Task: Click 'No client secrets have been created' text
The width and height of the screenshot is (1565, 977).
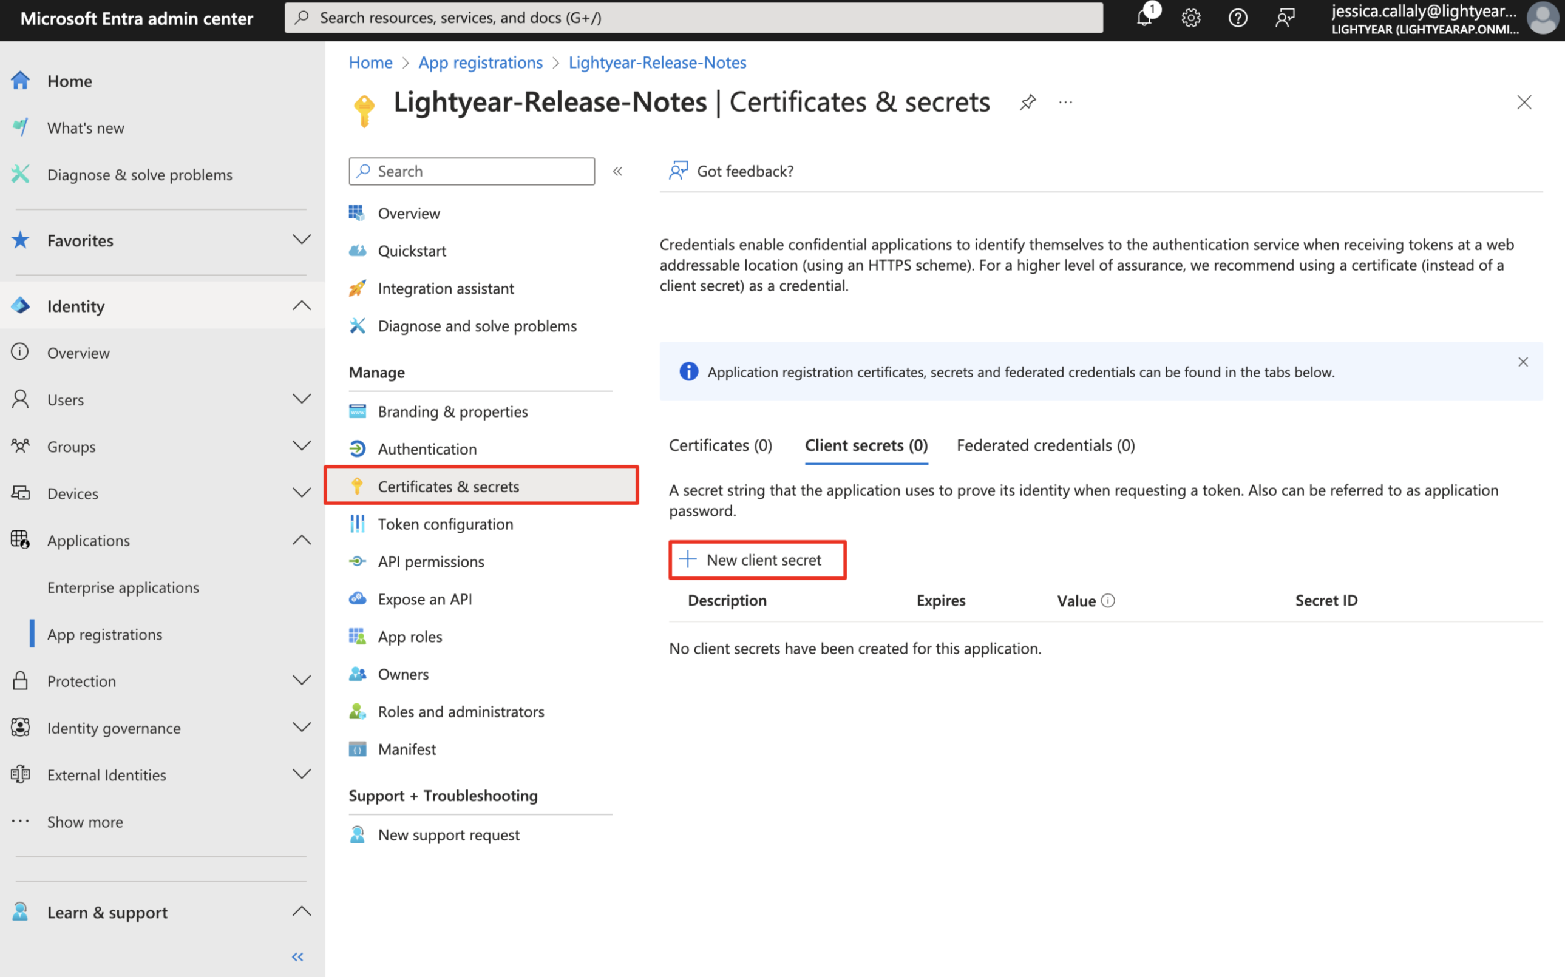Action: click(855, 648)
